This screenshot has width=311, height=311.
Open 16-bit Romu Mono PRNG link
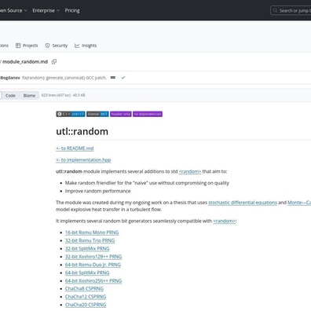point(92,232)
